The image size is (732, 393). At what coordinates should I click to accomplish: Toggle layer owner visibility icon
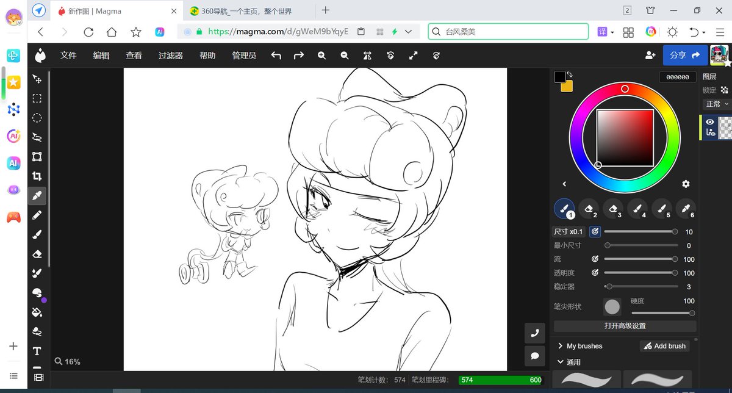coord(710,132)
